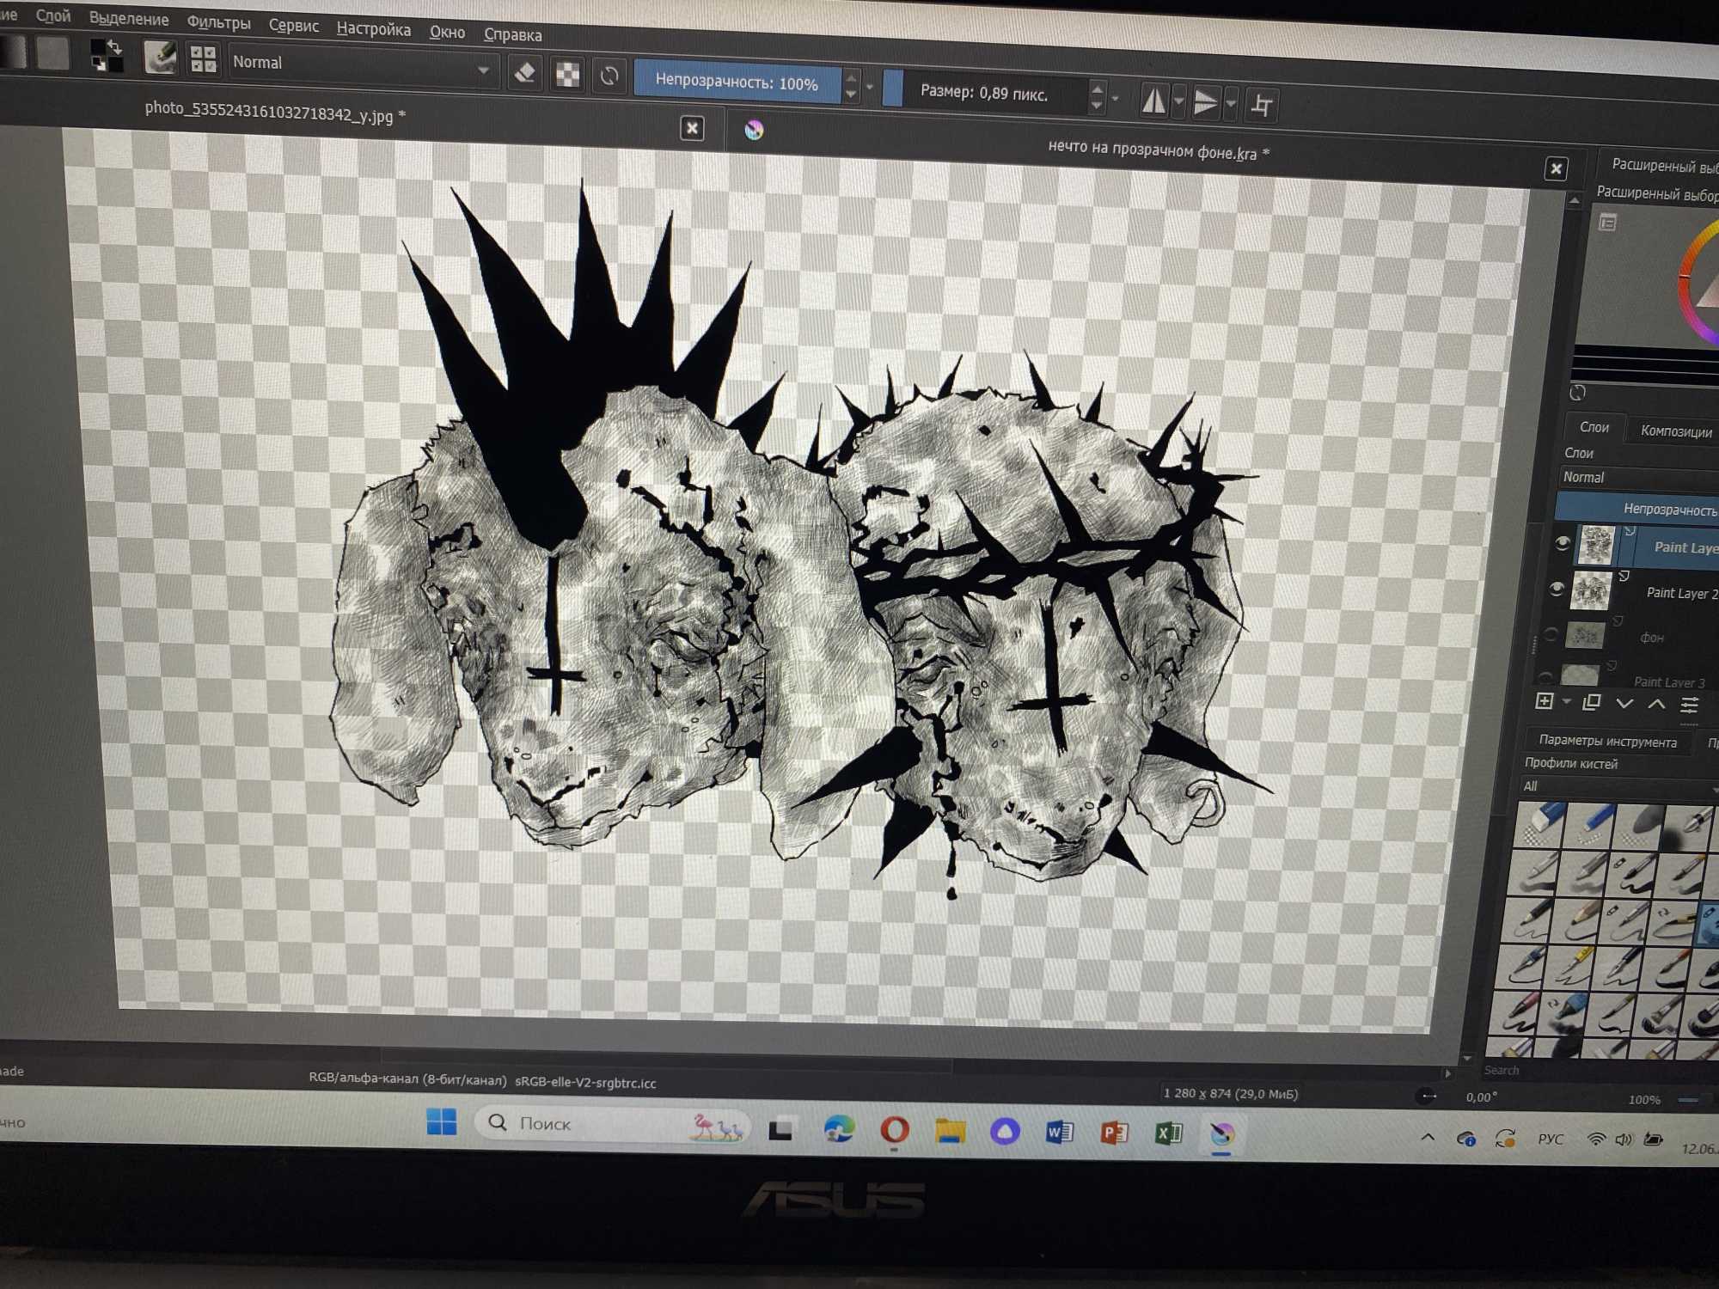Move layer up

tap(1656, 705)
